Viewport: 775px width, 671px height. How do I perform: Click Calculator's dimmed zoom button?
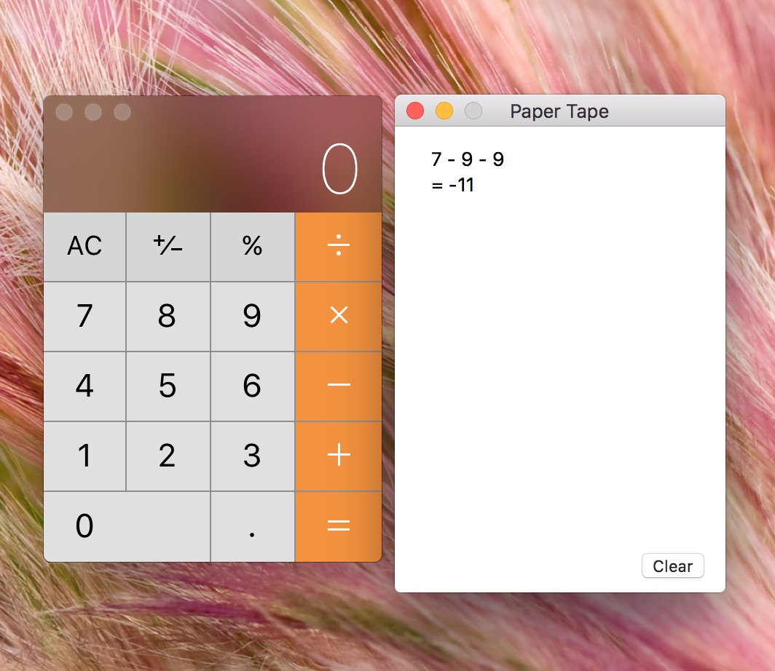pos(122,112)
